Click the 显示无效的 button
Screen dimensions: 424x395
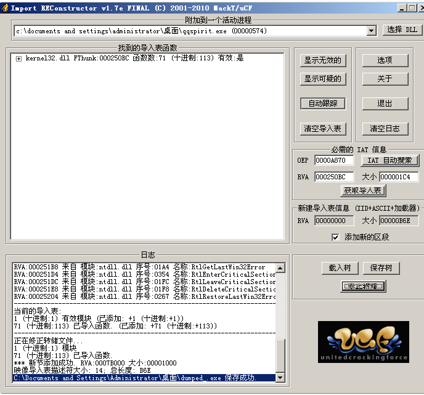(323, 60)
